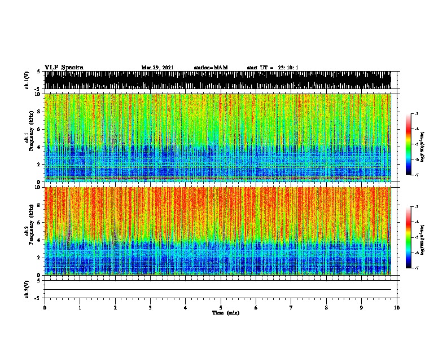447x345 pixels.
Task: Click '2' kHz tick on ch.2 spectrogram
Action: (x=40, y=258)
